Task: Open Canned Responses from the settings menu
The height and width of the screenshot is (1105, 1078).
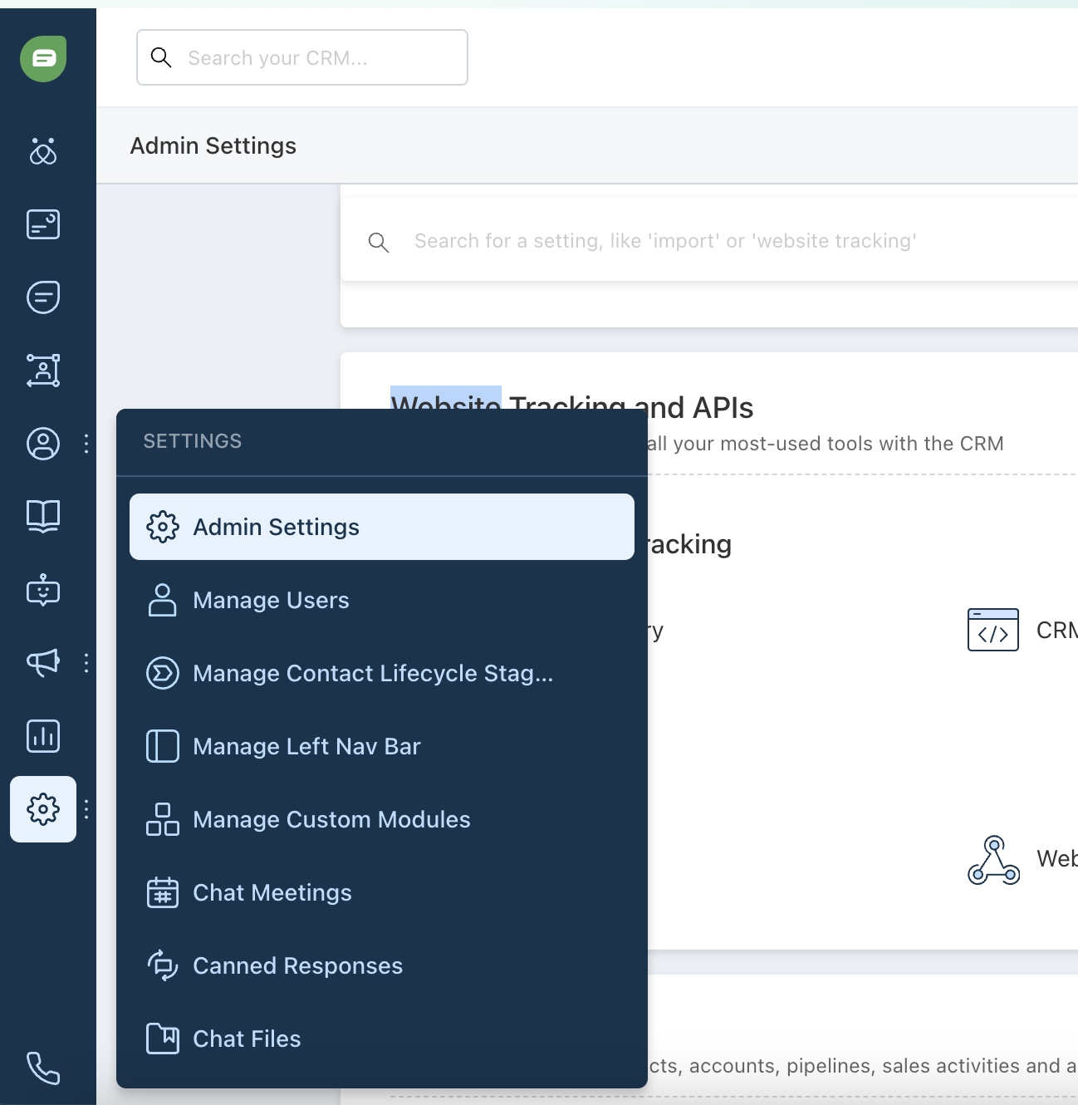Action: tap(297, 965)
